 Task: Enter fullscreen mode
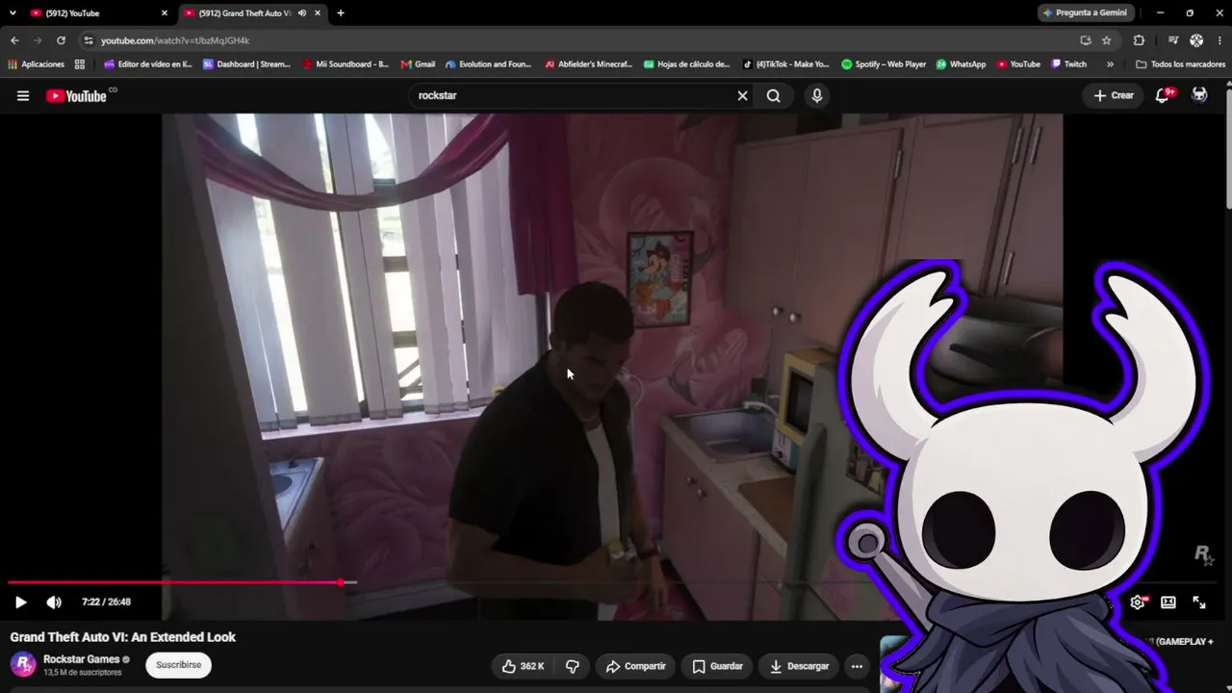(x=1199, y=603)
